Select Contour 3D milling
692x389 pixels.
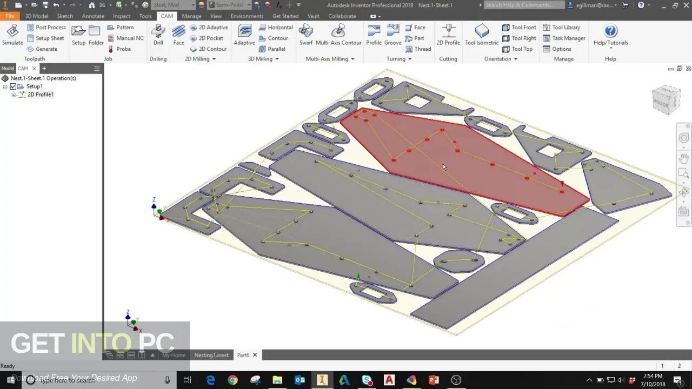(x=274, y=38)
